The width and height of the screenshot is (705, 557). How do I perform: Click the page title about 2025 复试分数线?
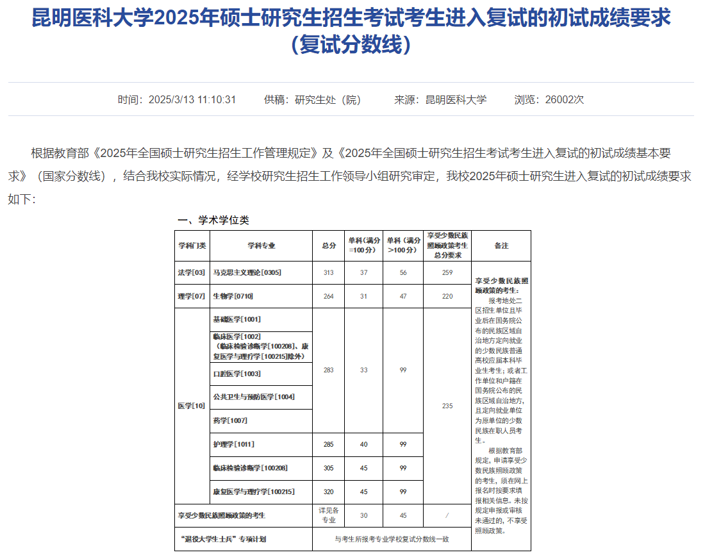(x=351, y=31)
